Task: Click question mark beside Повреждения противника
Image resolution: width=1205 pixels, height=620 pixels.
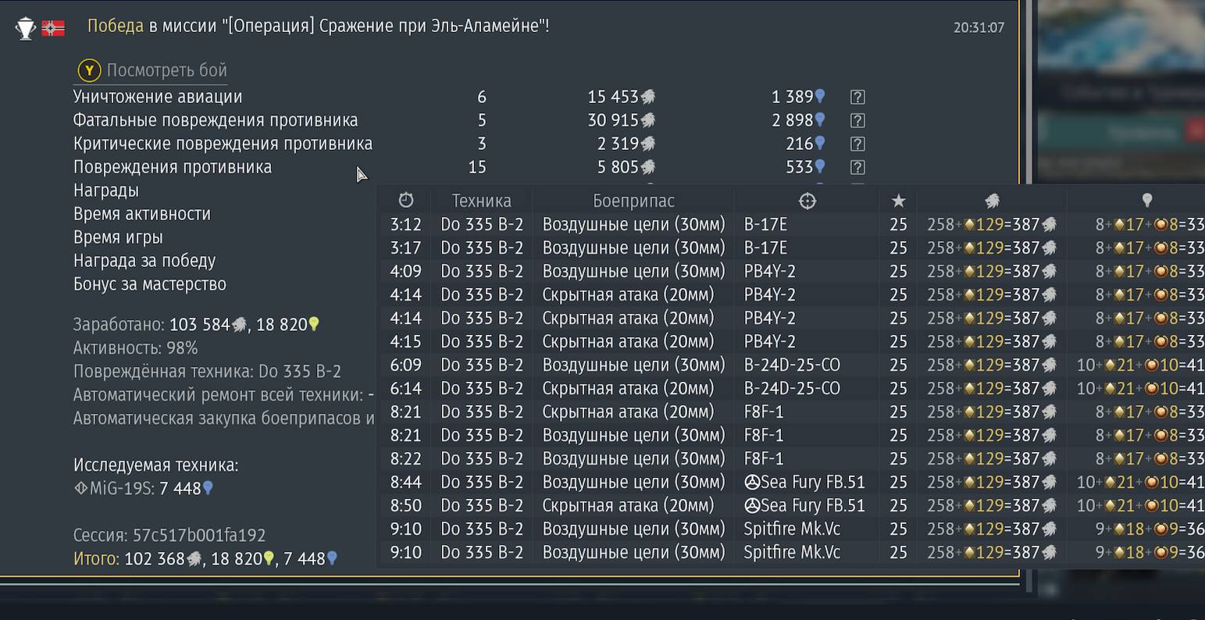Action: point(857,167)
